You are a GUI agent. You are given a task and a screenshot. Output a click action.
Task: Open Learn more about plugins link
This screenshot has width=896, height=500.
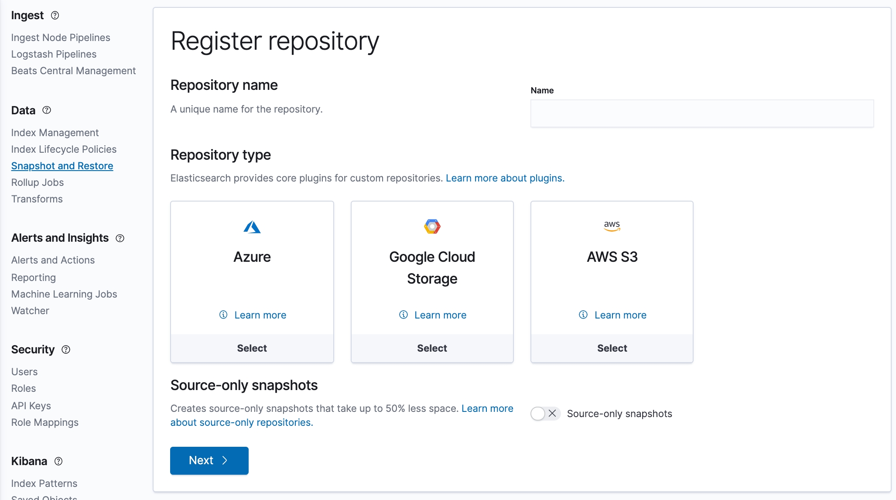point(505,178)
